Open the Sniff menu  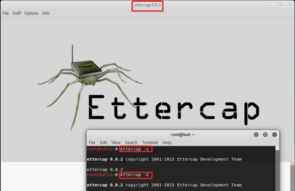[x=17, y=13]
